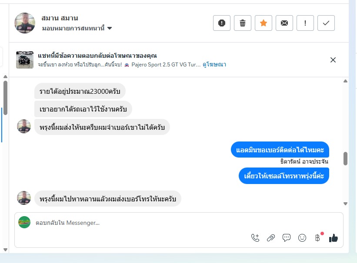The height and width of the screenshot is (263, 357).
Task: Select message พรุงนี้ผมส่งให้นะครับผมจำเบอร์เขาไม่ได้ครับ
Action: point(102,127)
